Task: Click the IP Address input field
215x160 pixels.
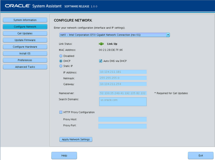Action: [123, 72]
